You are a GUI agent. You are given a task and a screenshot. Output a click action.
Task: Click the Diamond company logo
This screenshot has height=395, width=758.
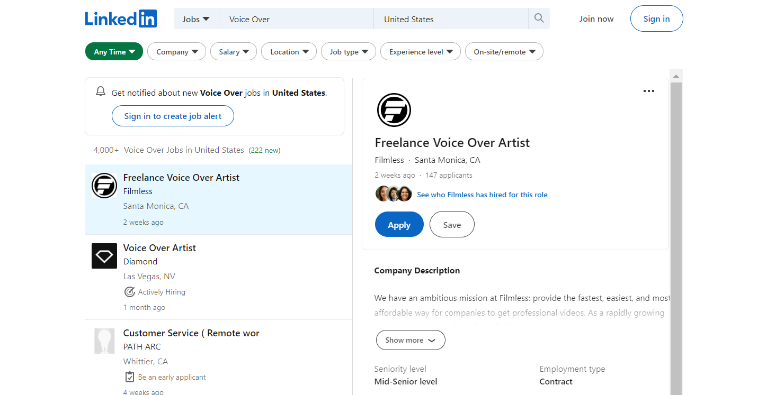(x=104, y=256)
